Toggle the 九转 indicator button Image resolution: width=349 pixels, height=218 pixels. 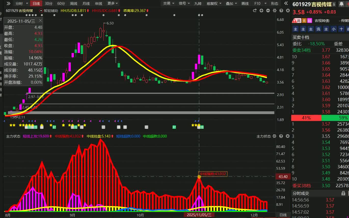(x=198, y=4)
